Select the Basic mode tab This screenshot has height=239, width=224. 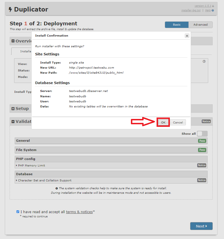pyautogui.click(x=177, y=25)
